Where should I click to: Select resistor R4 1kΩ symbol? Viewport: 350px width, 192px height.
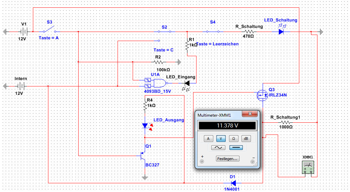pos(145,106)
